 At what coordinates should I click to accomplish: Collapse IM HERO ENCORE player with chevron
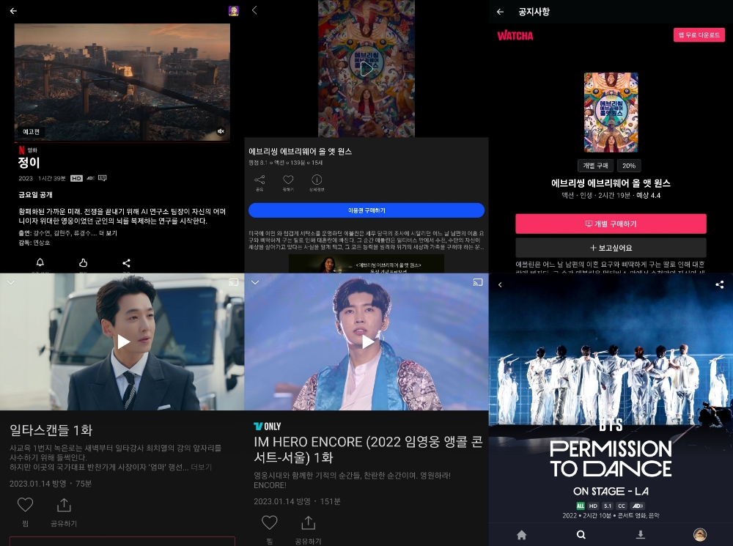tap(255, 282)
